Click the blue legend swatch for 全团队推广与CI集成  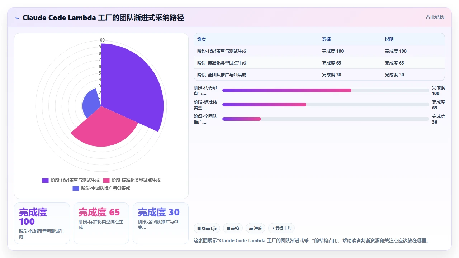point(76,188)
